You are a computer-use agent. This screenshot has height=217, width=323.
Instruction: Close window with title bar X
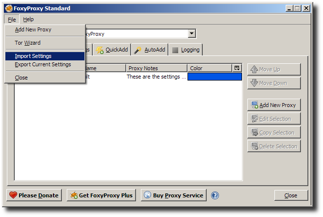click(x=306, y=8)
